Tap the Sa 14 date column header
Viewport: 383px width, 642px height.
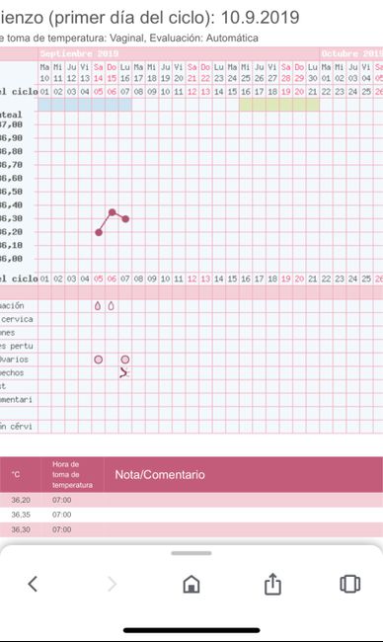98,72
